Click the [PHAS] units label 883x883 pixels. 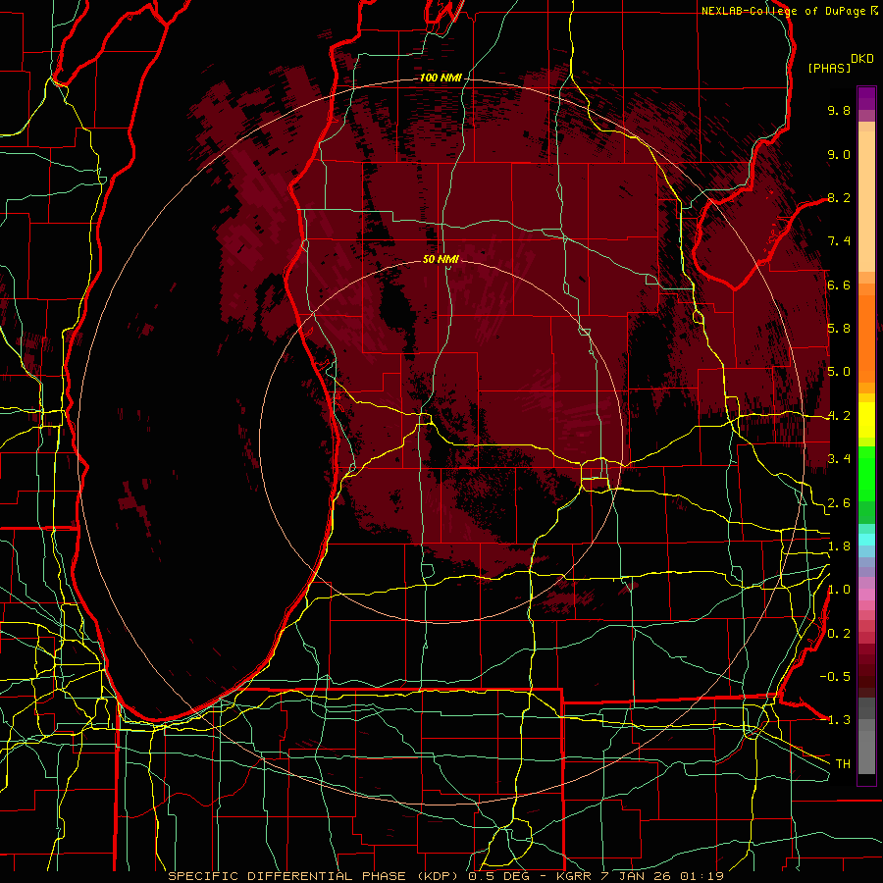[829, 68]
